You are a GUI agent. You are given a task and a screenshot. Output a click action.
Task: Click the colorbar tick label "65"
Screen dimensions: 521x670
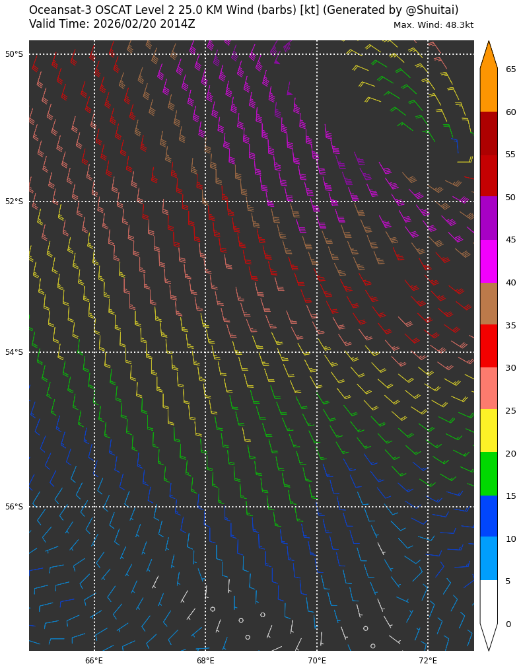pos(510,69)
